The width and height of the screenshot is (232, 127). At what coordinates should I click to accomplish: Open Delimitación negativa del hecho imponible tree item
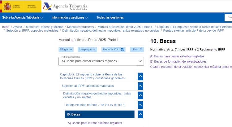point(97,95)
